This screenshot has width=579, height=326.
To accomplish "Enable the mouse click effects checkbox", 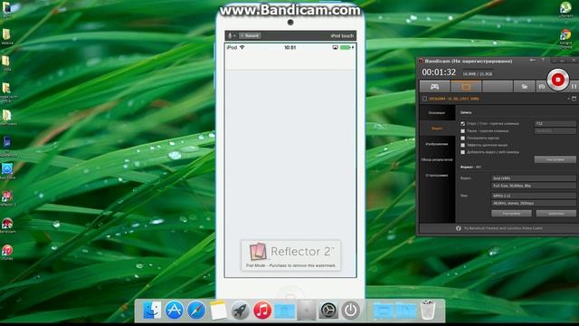I will point(462,145).
